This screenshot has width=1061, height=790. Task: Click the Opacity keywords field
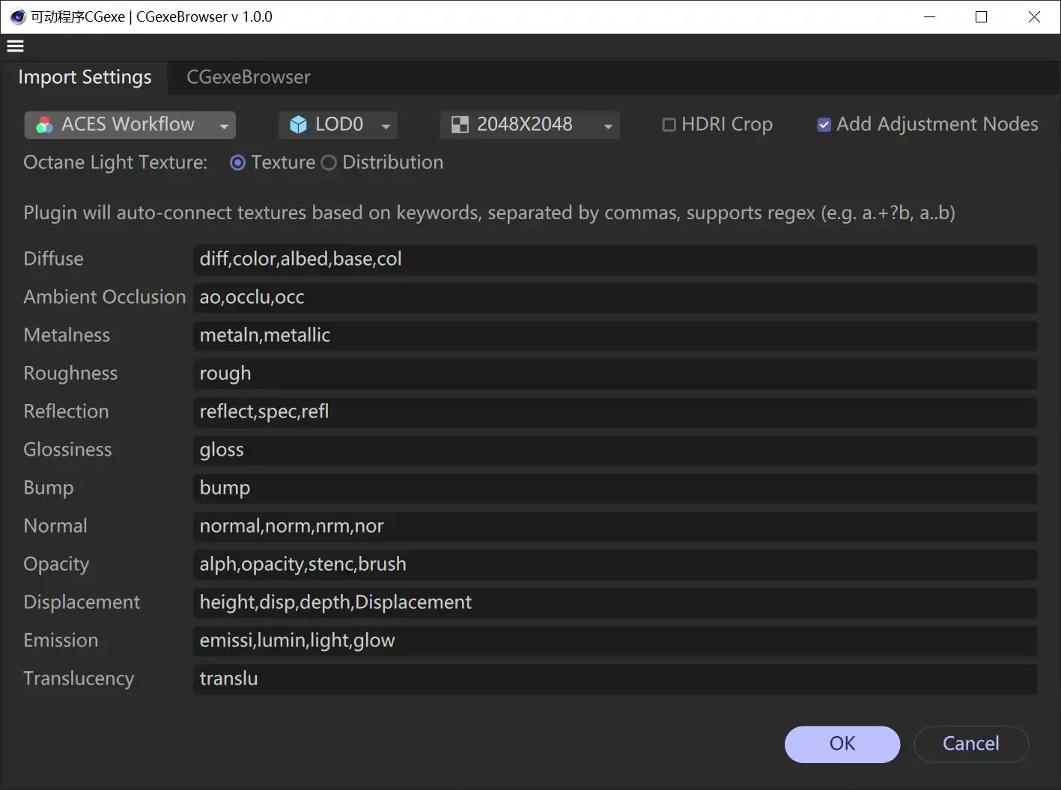615,564
